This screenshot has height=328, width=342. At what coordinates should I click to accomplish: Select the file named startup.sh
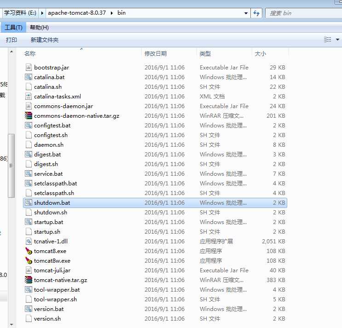pyautogui.click(x=47, y=232)
